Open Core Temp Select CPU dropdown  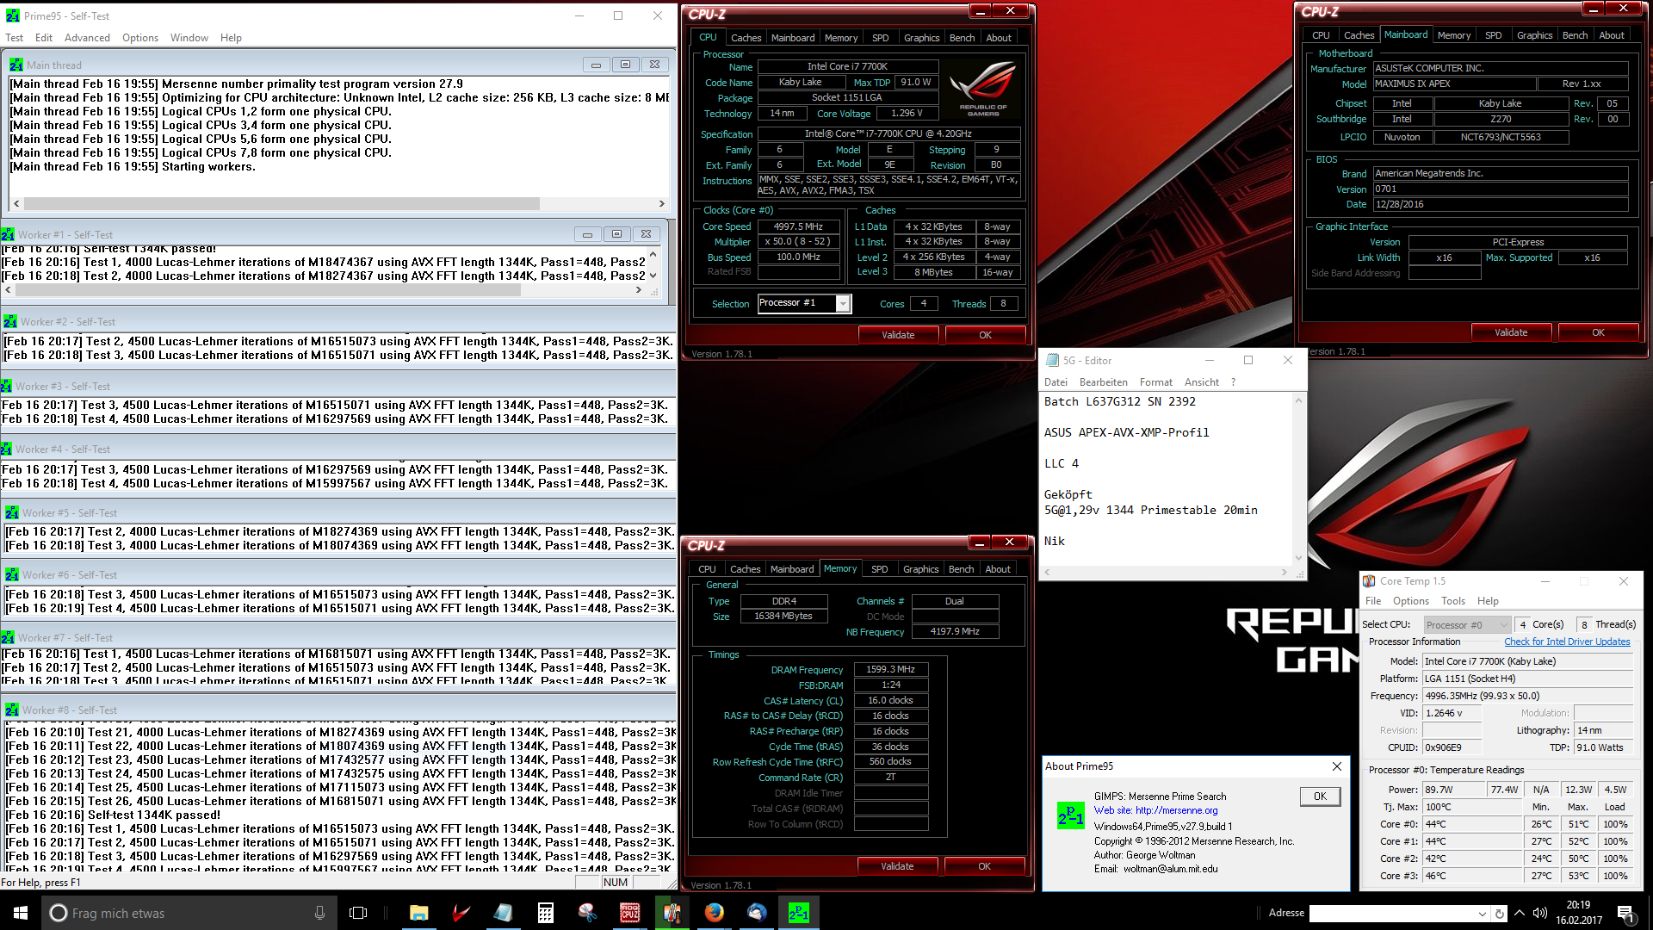click(x=1503, y=625)
